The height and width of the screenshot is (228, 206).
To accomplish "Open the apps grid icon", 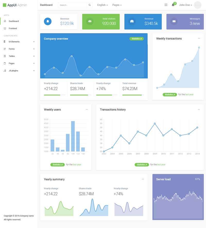I will click(x=166, y=5).
